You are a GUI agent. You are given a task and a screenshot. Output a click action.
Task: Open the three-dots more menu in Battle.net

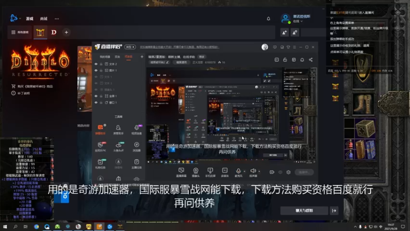[57, 18]
